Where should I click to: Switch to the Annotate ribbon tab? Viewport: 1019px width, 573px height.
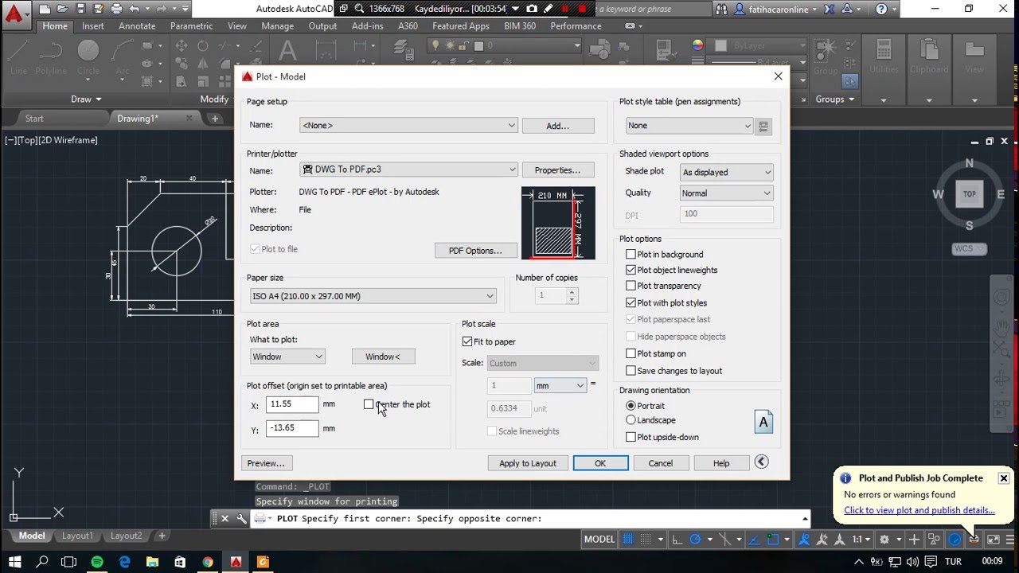(x=137, y=26)
